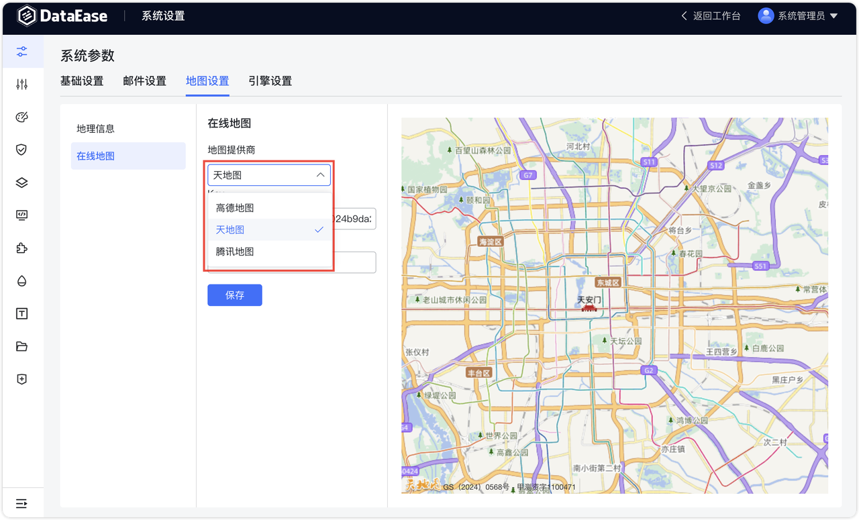The height and width of the screenshot is (520, 859).
Task: Click the 老山城市休闲公园 label on map
Action: (455, 300)
